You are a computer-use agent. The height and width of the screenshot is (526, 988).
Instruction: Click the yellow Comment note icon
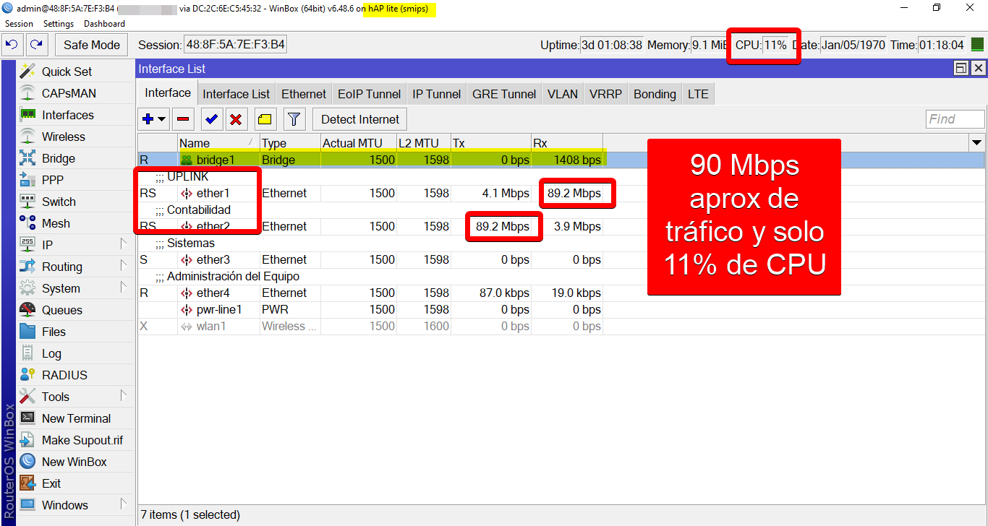click(x=265, y=119)
